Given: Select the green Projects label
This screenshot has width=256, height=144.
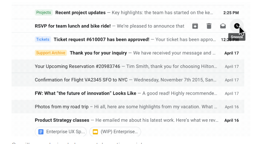Looking at the screenshot, I should pos(43,13).
